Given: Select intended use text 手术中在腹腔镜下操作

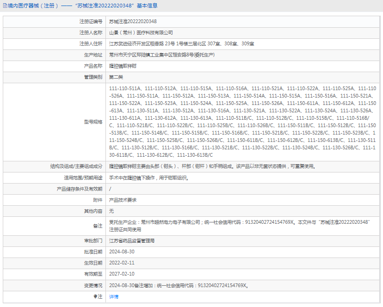Looking at the screenshot, I should click(149, 178).
